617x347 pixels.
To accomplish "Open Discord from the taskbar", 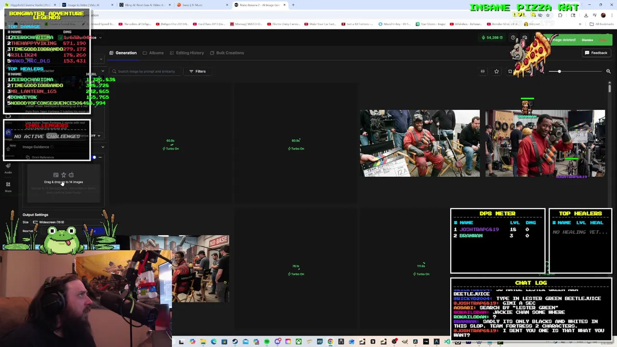I will tap(278, 342).
